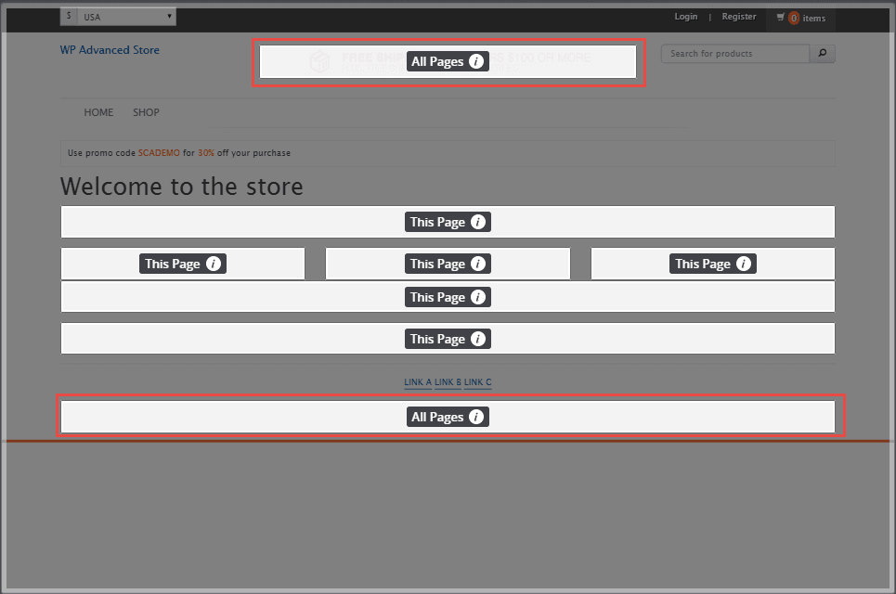Image resolution: width=896 pixels, height=594 pixels.
Task: Select This Page badge in right column
Action: [x=712, y=264]
